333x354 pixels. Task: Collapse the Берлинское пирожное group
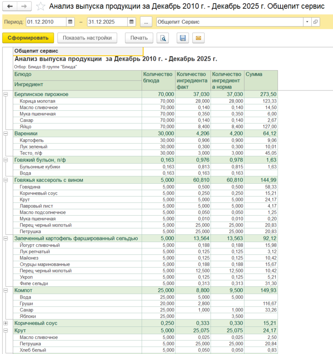(x=6, y=94)
